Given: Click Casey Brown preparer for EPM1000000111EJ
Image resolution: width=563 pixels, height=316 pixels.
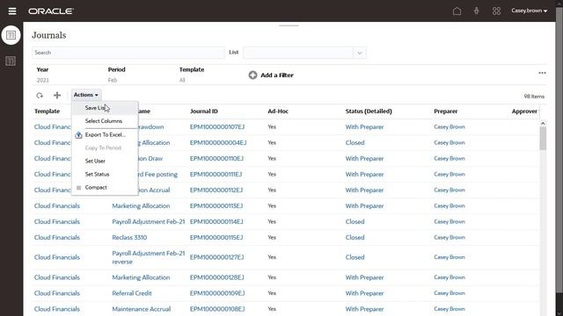Looking at the screenshot, I should (450, 174).
